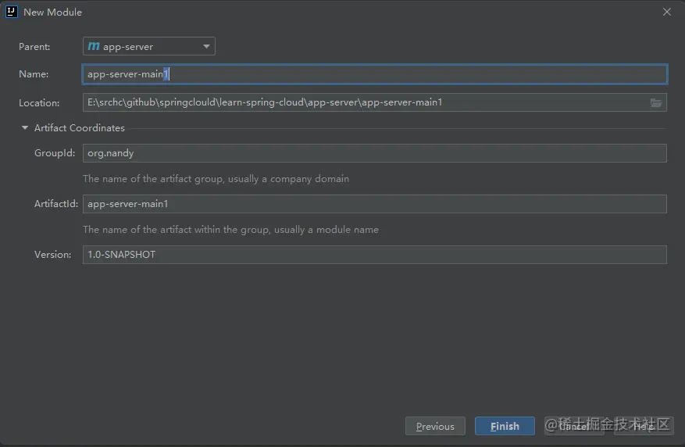This screenshot has width=685, height=447.
Task: Click the Cancel button
Action: 574,426
